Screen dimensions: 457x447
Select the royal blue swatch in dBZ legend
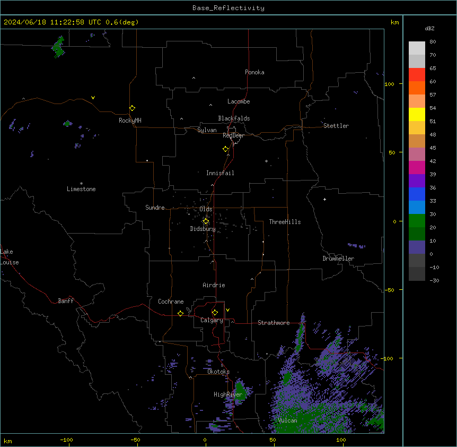[x=417, y=194]
